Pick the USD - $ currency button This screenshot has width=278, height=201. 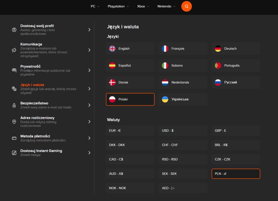pyautogui.click(x=183, y=130)
